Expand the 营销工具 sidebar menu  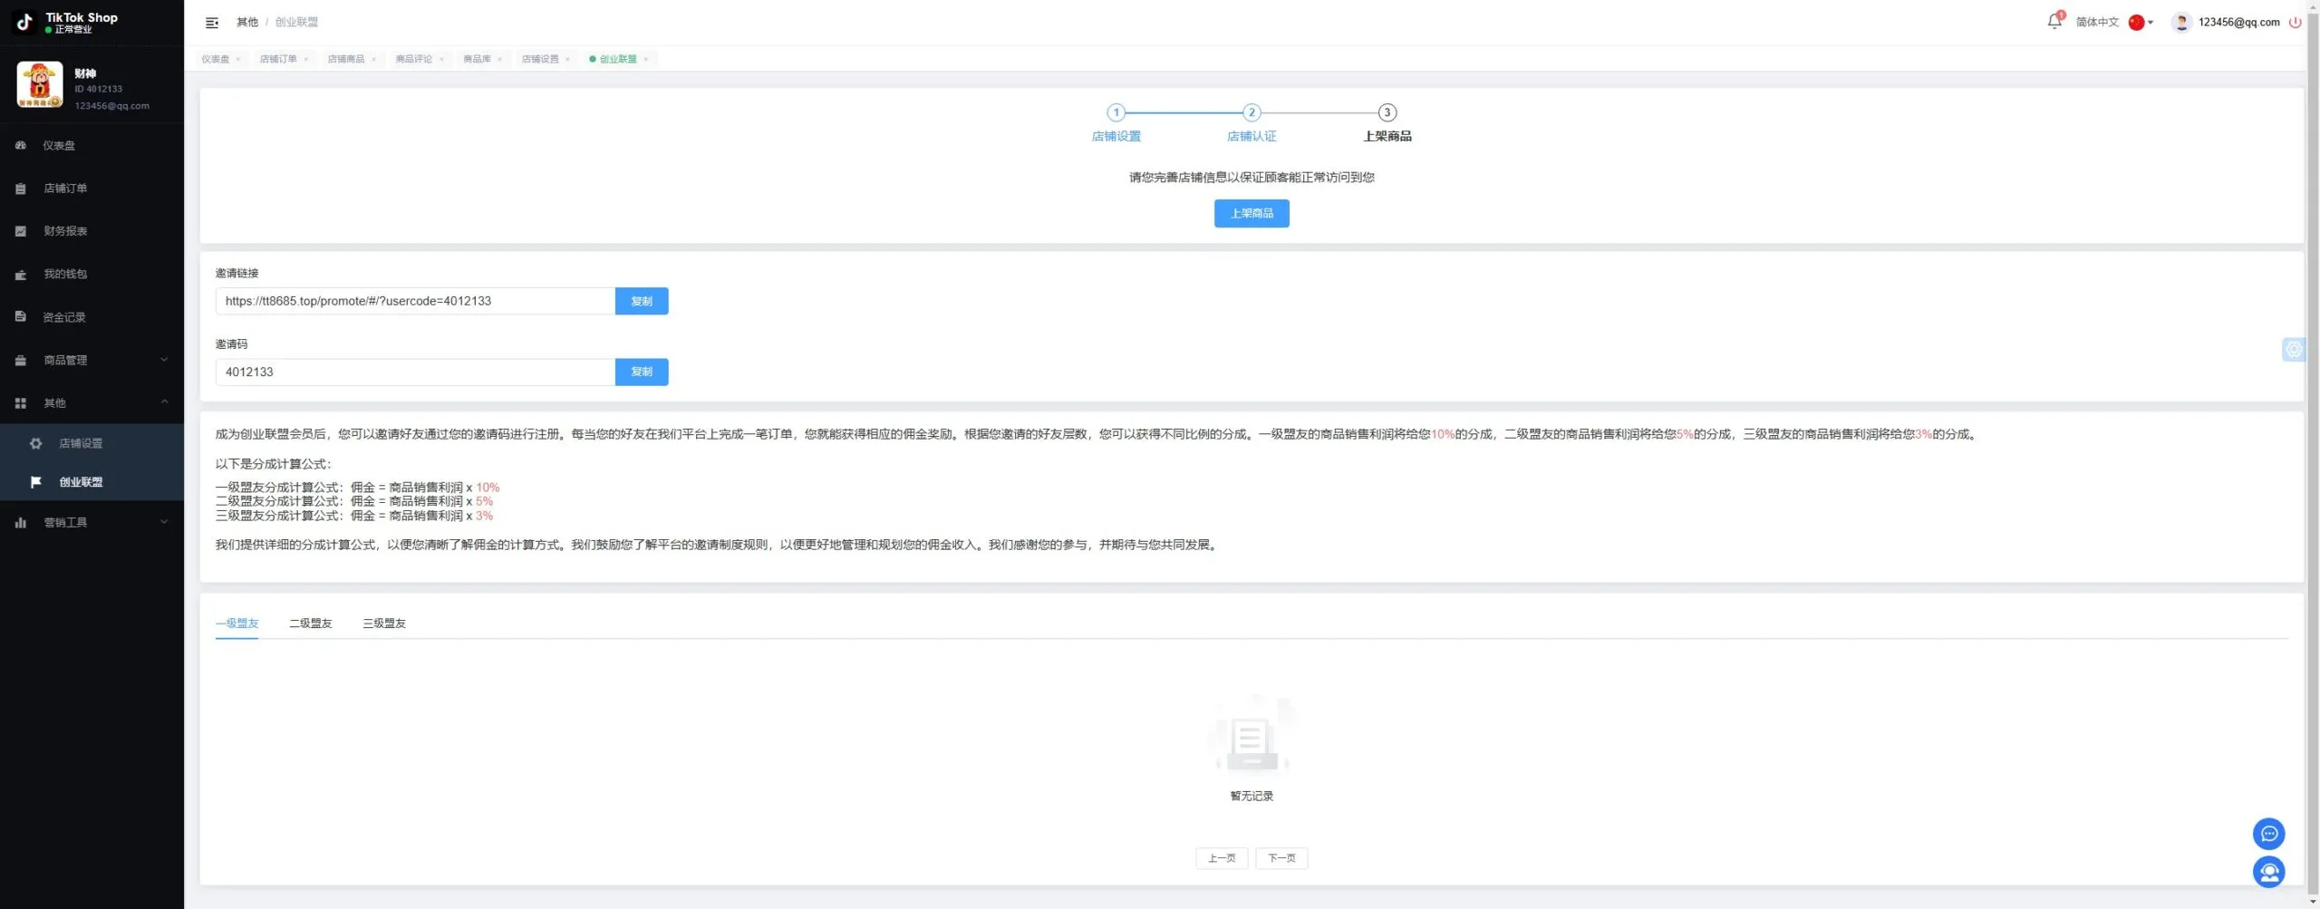92,522
